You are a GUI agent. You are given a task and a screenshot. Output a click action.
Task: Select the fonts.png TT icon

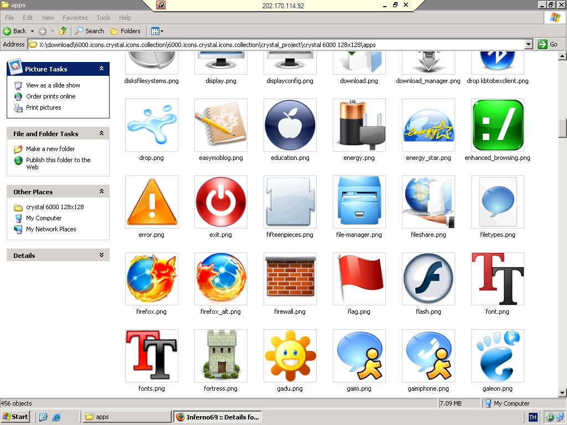[x=152, y=356]
